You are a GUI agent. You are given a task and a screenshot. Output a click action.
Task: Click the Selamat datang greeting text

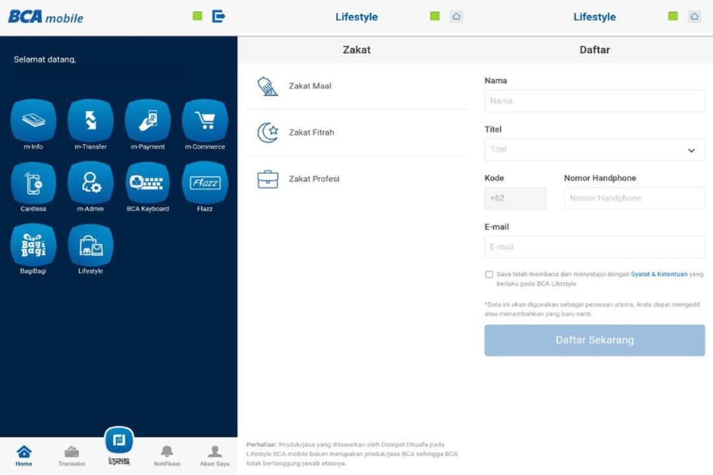point(45,59)
